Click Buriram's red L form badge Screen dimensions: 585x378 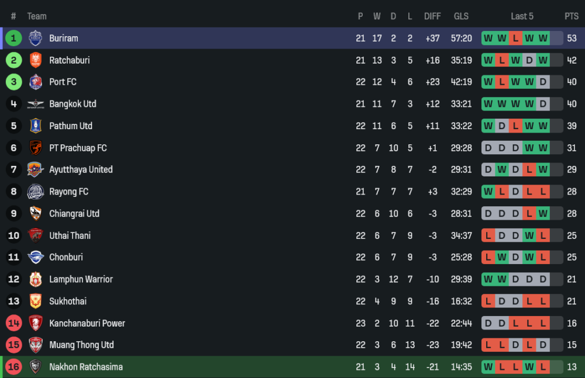point(515,38)
